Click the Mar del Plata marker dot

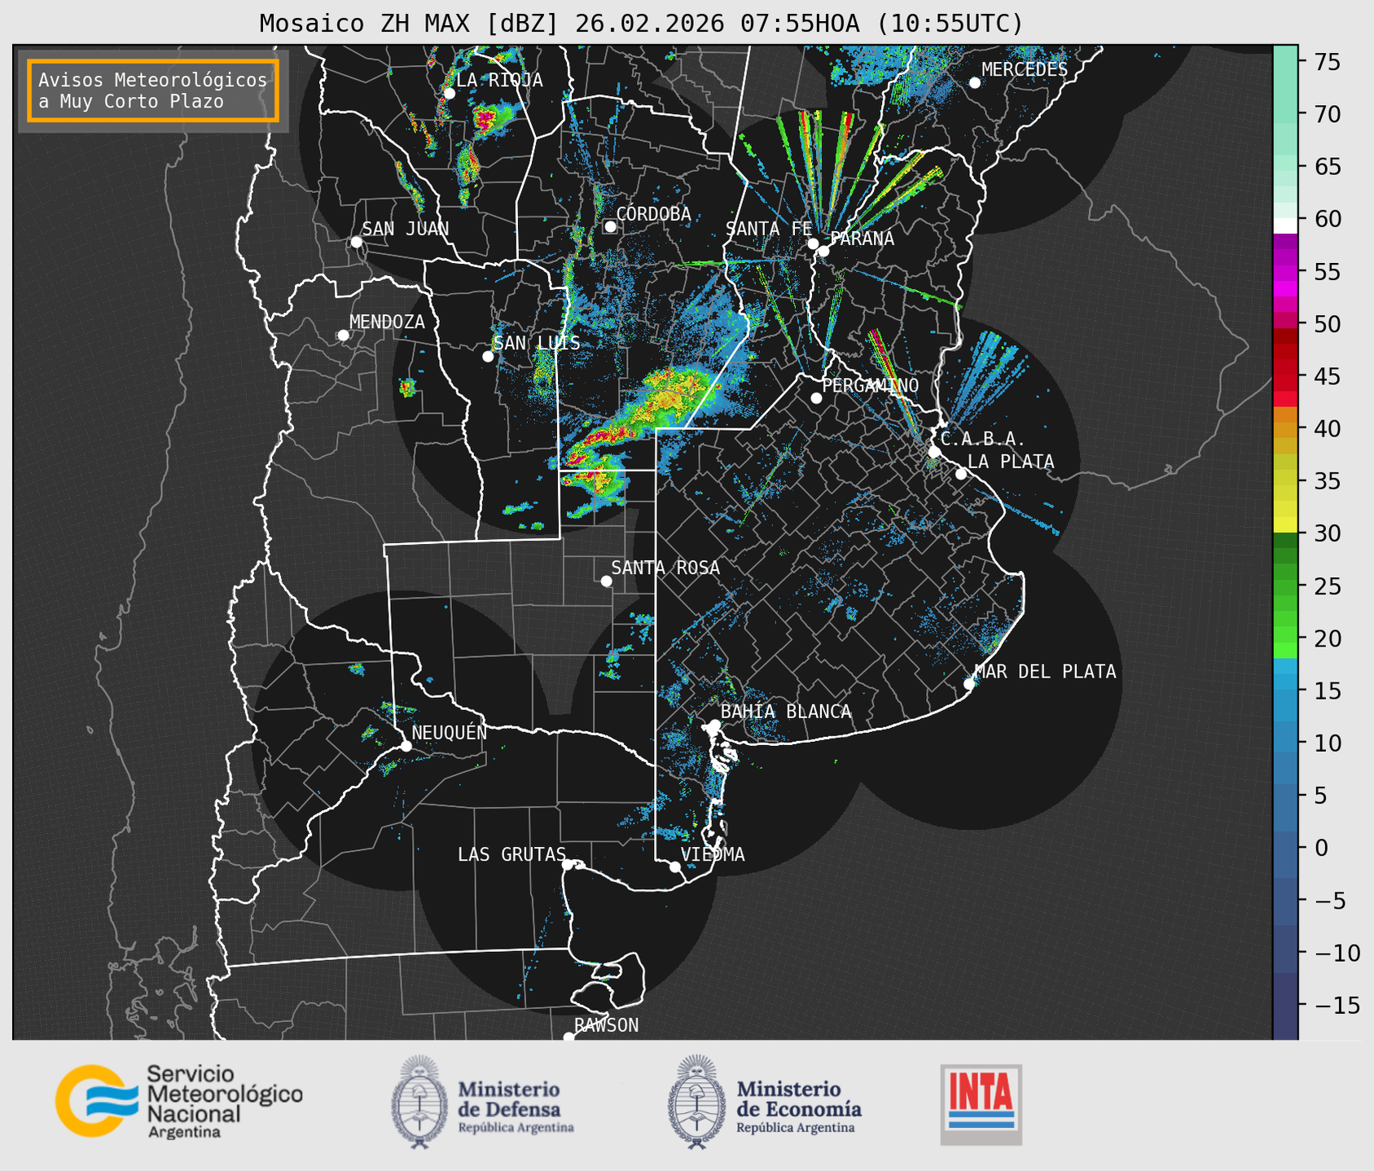pos(969,684)
